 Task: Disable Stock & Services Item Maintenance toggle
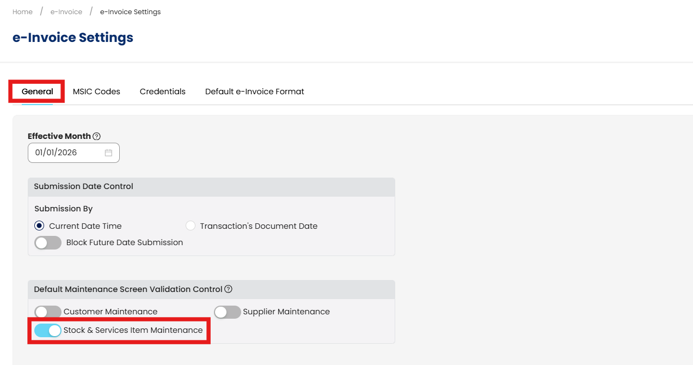[48, 330]
